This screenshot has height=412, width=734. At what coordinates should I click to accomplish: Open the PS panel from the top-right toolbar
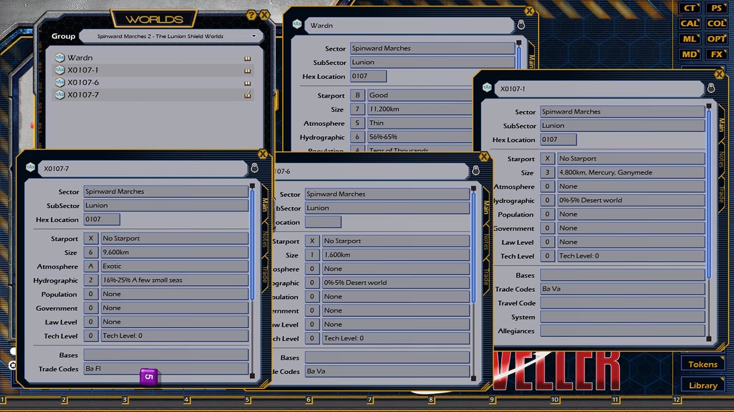click(x=716, y=8)
